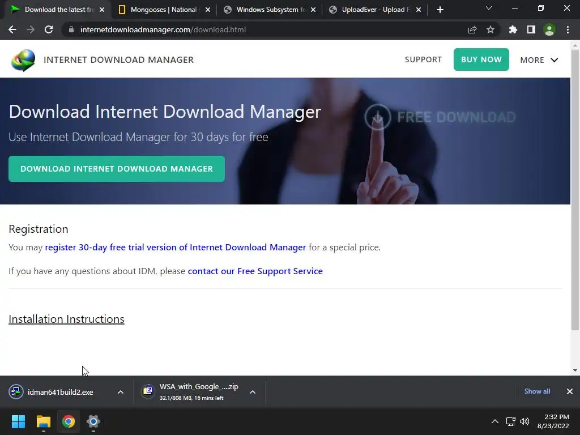Open tab search chevron in title bar
The height and width of the screenshot is (435, 580).
[489, 8]
